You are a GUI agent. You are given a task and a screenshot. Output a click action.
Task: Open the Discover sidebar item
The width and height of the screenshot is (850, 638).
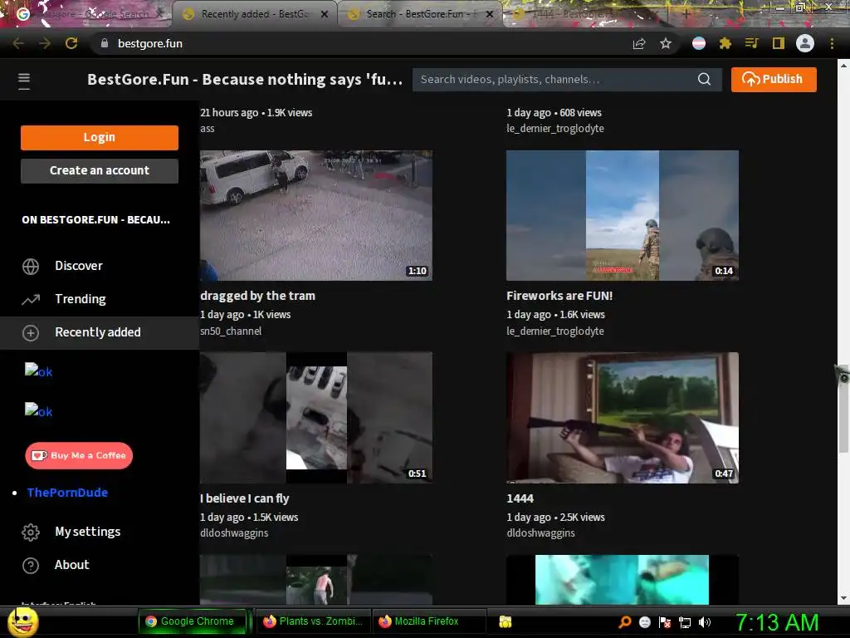100,266
